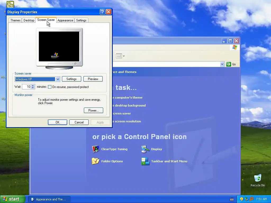The image size is (271, 203).
Task: Click the screen resolution task link
Action: pyautogui.click(x=127, y=121)
